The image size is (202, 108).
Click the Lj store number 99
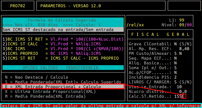coord(182,20)
